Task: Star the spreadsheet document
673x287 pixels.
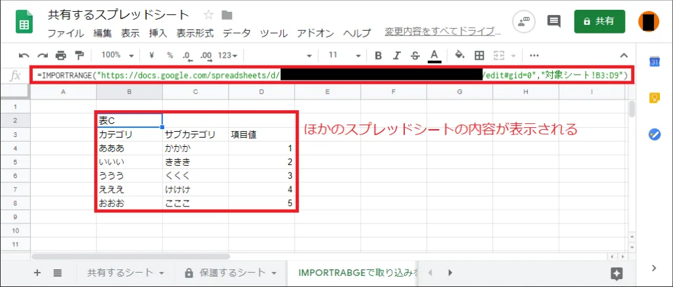Action: coord(208,15)
